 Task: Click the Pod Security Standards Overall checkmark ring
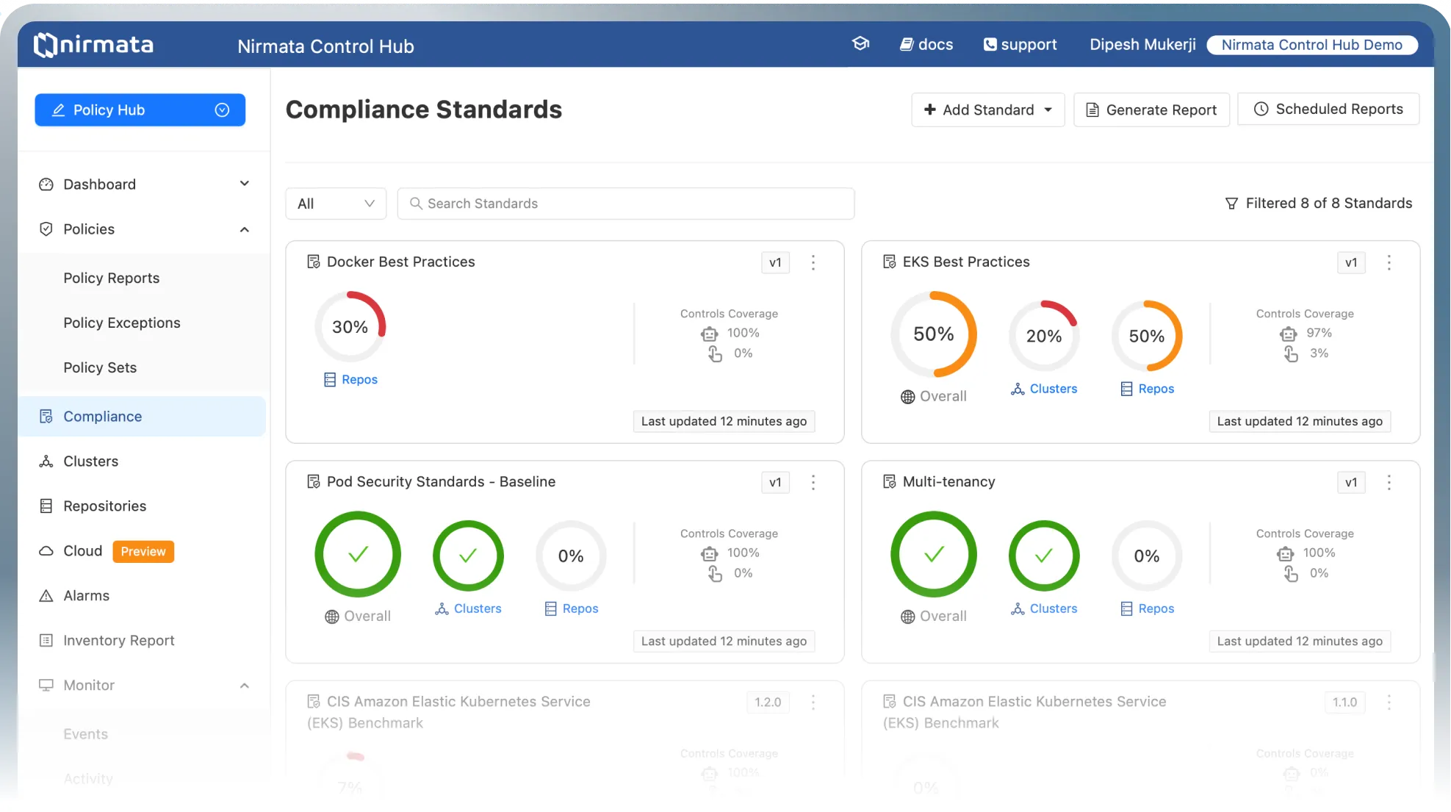coord(358,554)
